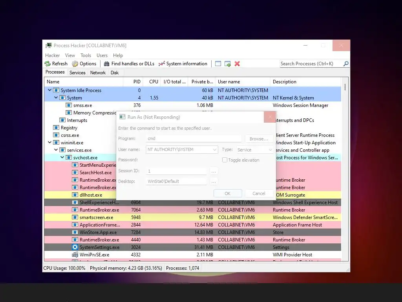The width and height of the screenshot is (402, 302).
Task: Click the Run As dialog title icon
Action: click(x=122, y=117)
